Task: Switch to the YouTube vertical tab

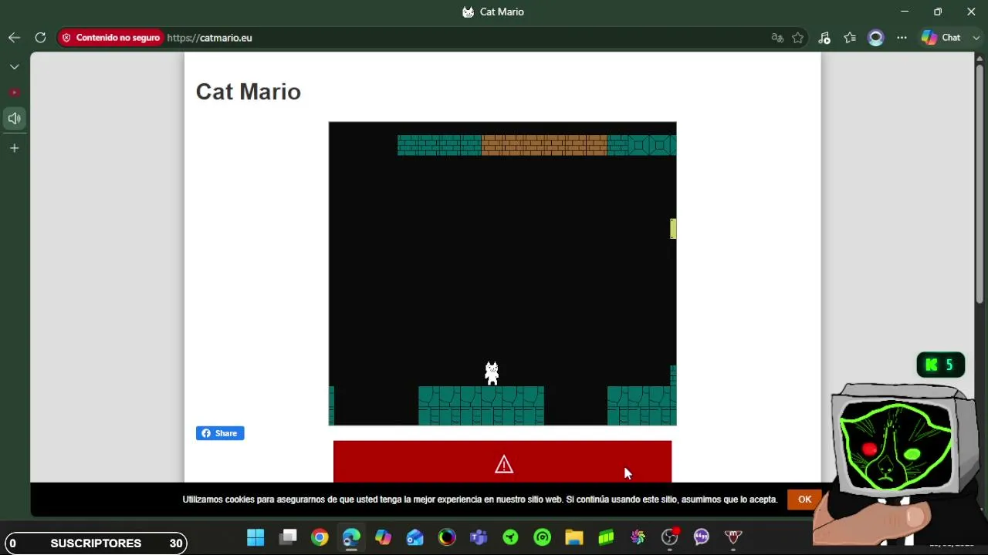Action: click(x=14, y=92)
